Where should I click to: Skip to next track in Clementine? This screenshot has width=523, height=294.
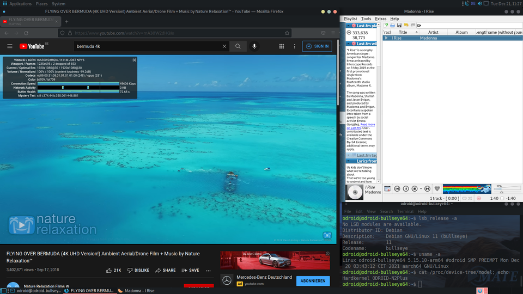click(427, 189)
